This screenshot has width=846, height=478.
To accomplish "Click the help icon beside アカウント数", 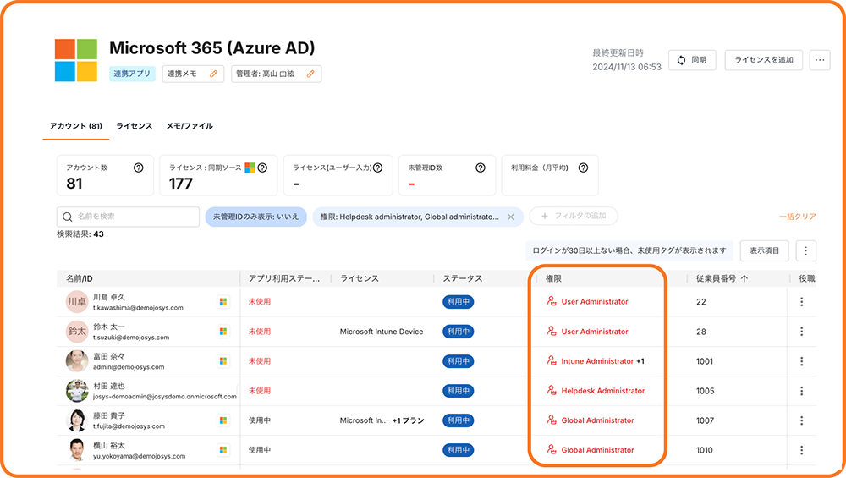I will pyautogui.click(x=139, y=168).
